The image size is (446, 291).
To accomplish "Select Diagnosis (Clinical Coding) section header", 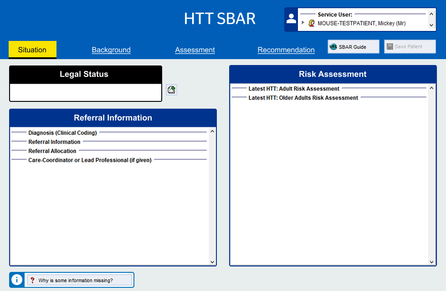I will (x=62, y=133).
